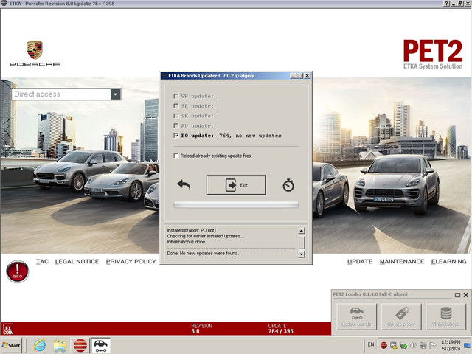The height and width of the screenshot is (354, 472).
Task: Click in the Direct access input field
Action: click(x=61, y=94)
